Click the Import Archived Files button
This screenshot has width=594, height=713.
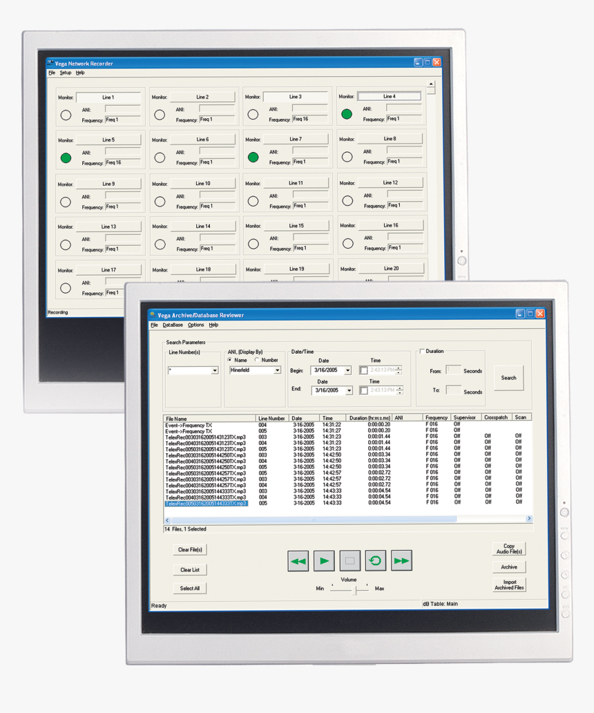coord(509,585)
